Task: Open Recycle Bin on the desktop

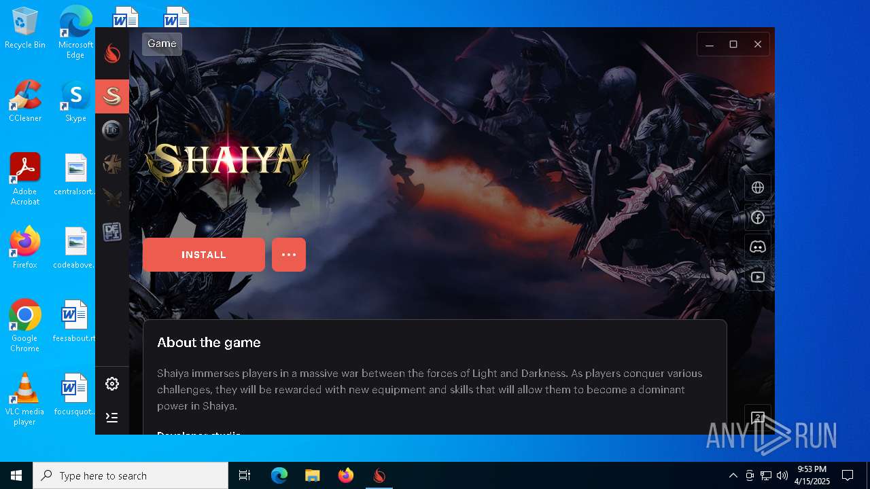Action: 25,29
